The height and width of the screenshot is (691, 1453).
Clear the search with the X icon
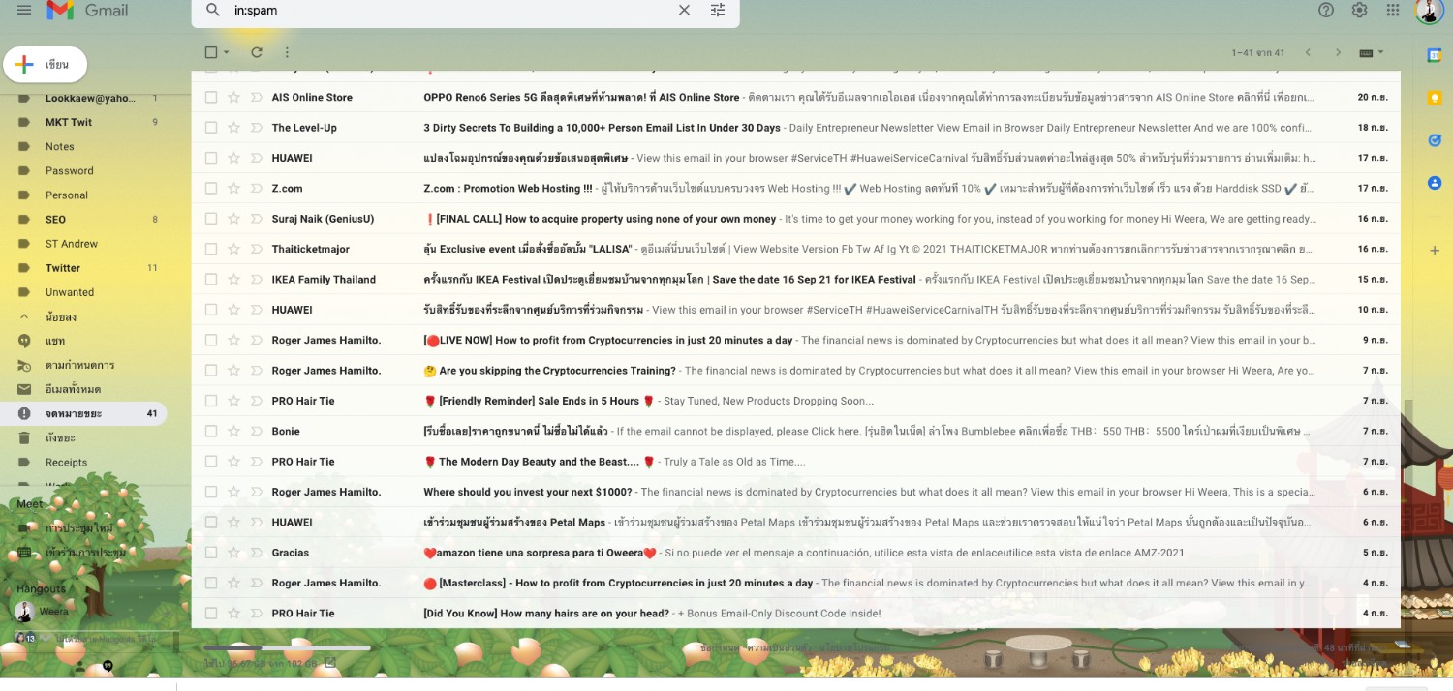[x=684, y=11]
